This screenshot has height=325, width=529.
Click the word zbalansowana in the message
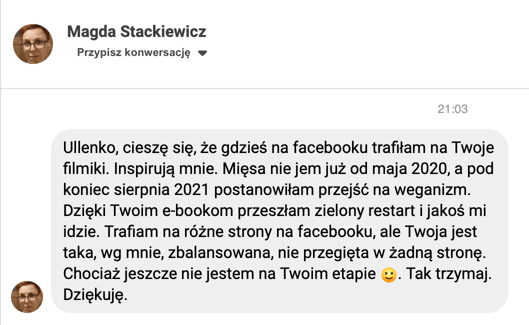point(220,253)
